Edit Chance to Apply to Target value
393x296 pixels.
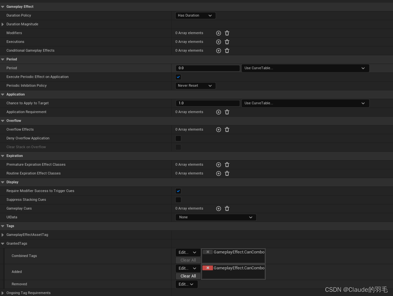pos(208,103)
